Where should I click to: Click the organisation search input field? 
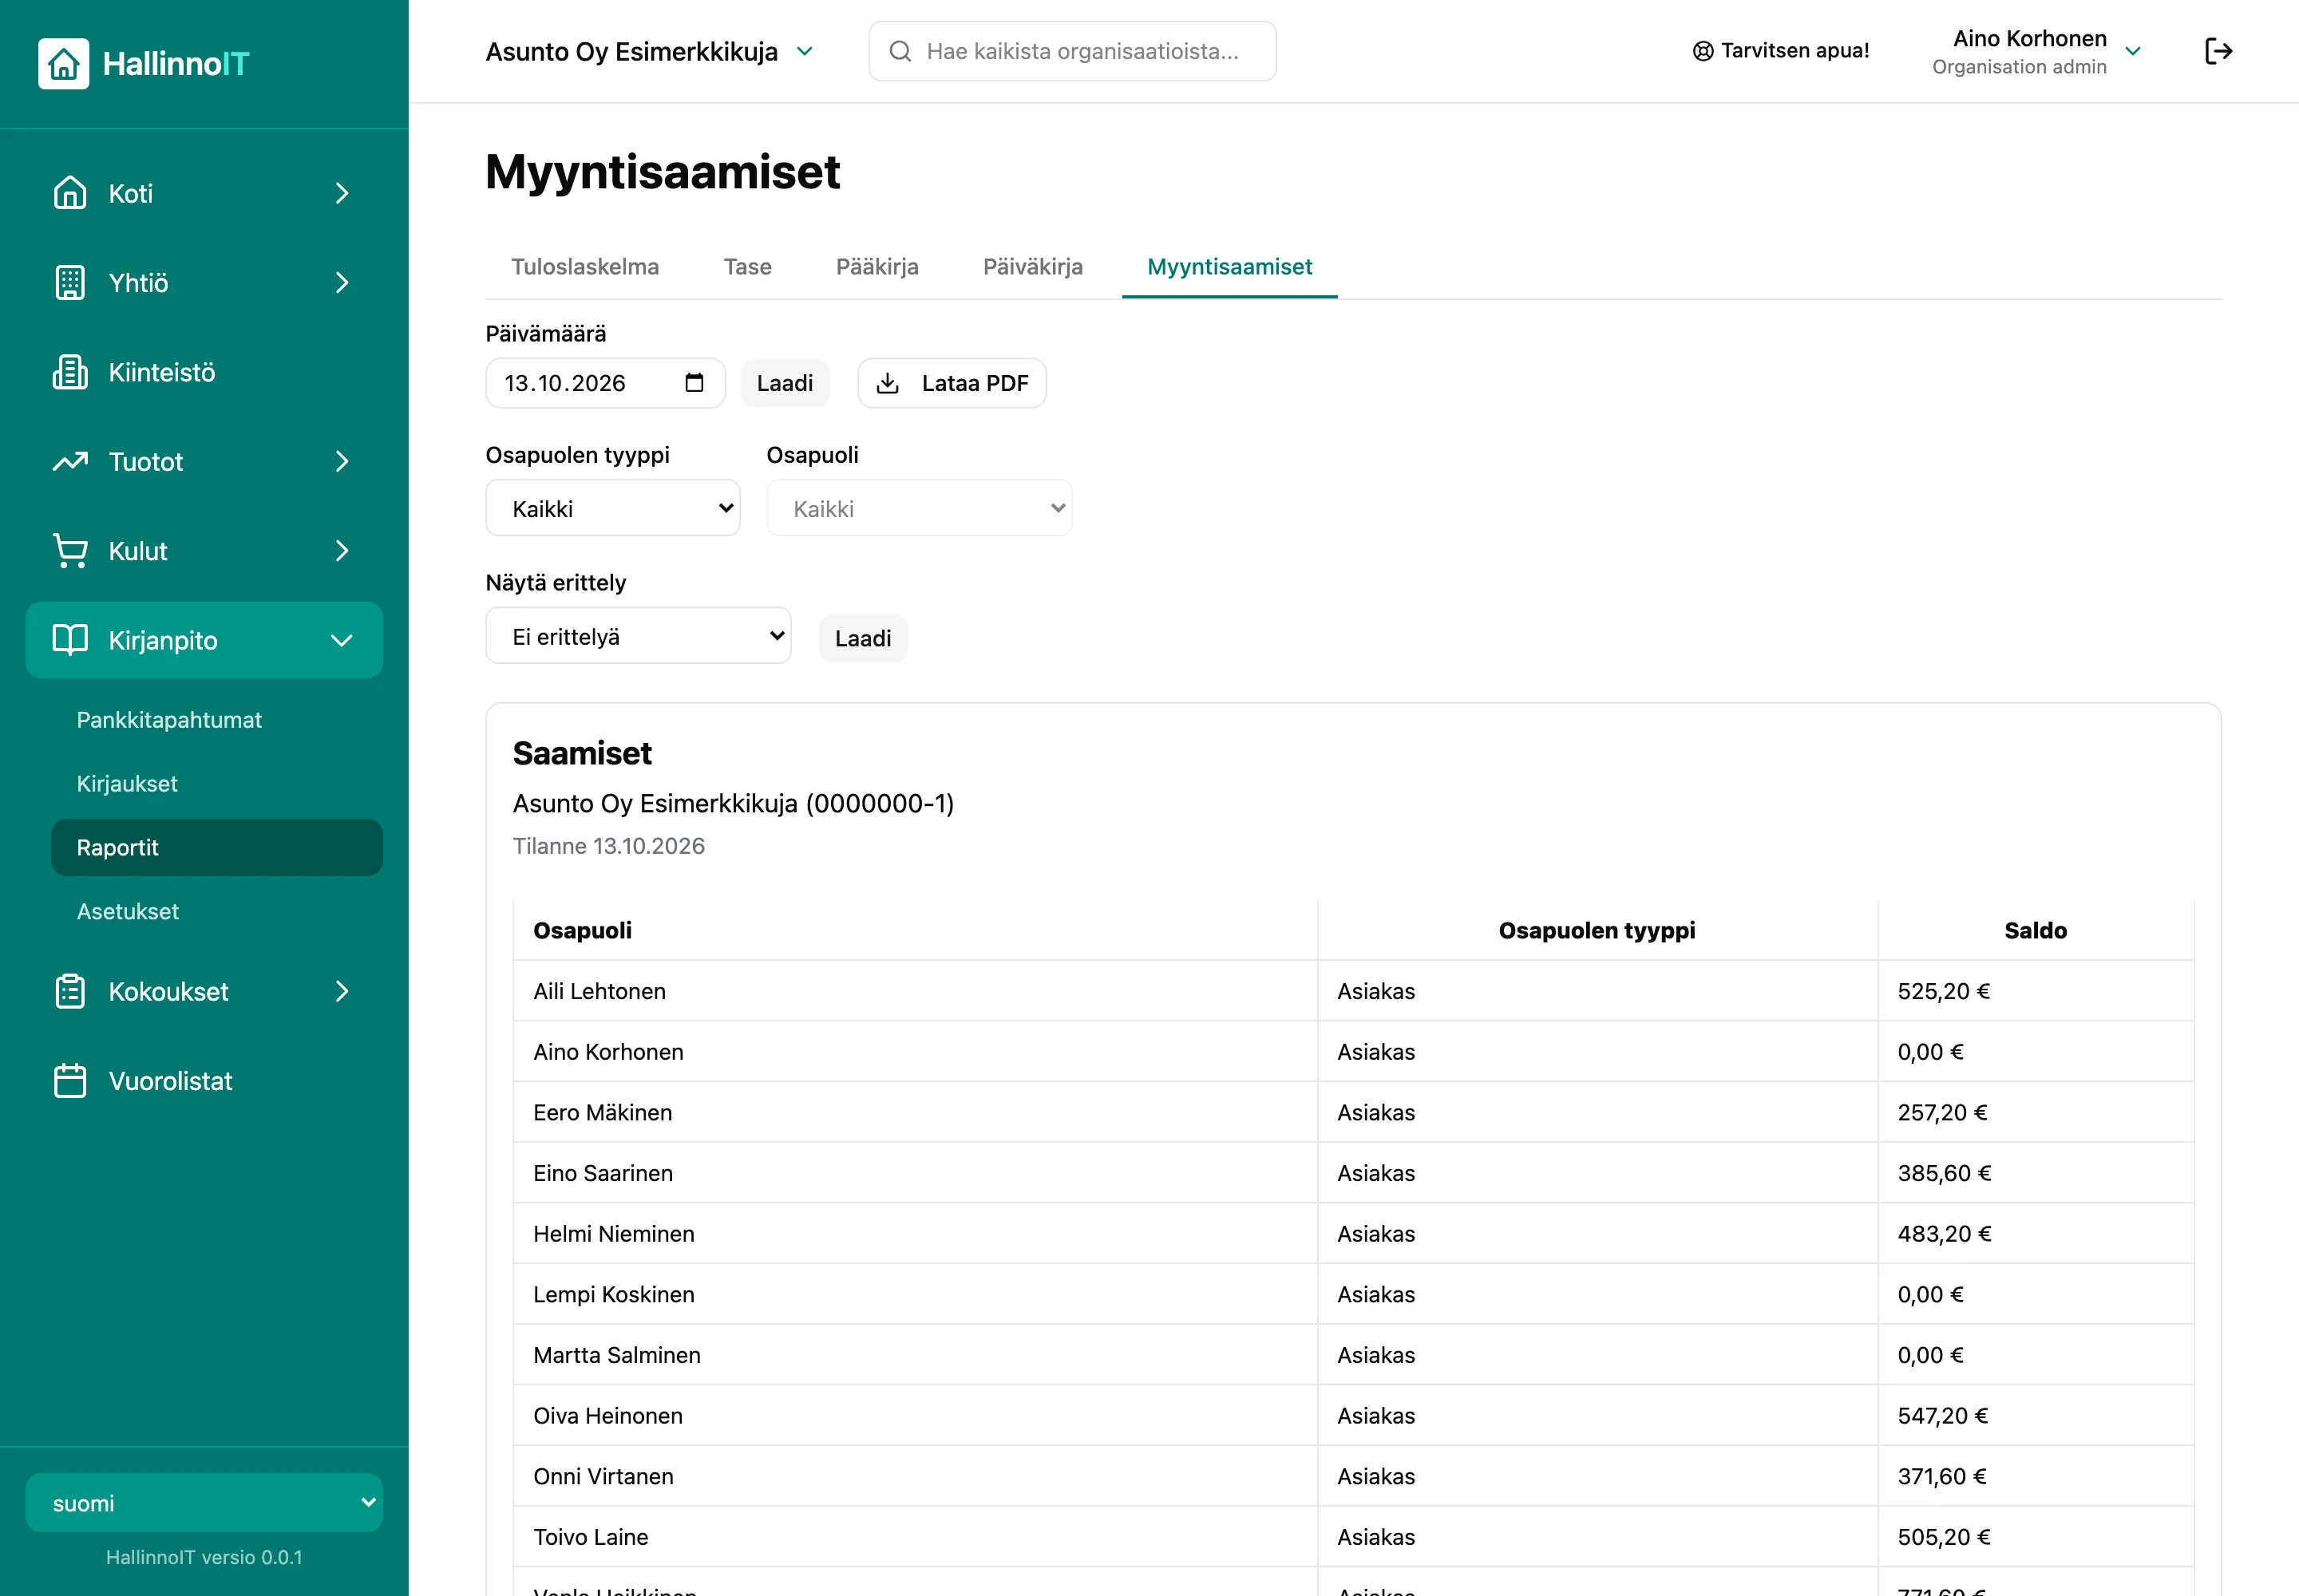pos(1072,51)
